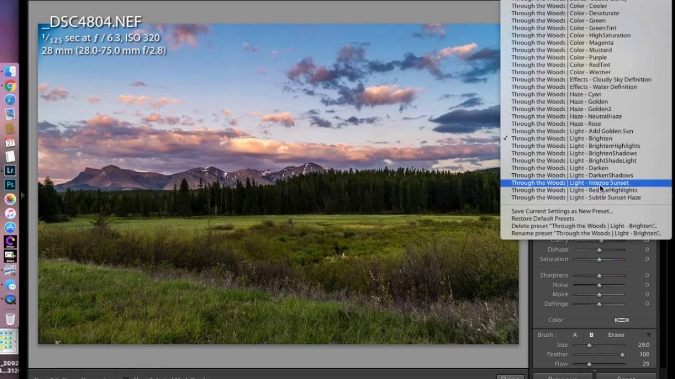The image size is (675, 379).
Task: Apply preset Effects - Cloudy Sky Definition
Action: [585, 79]
